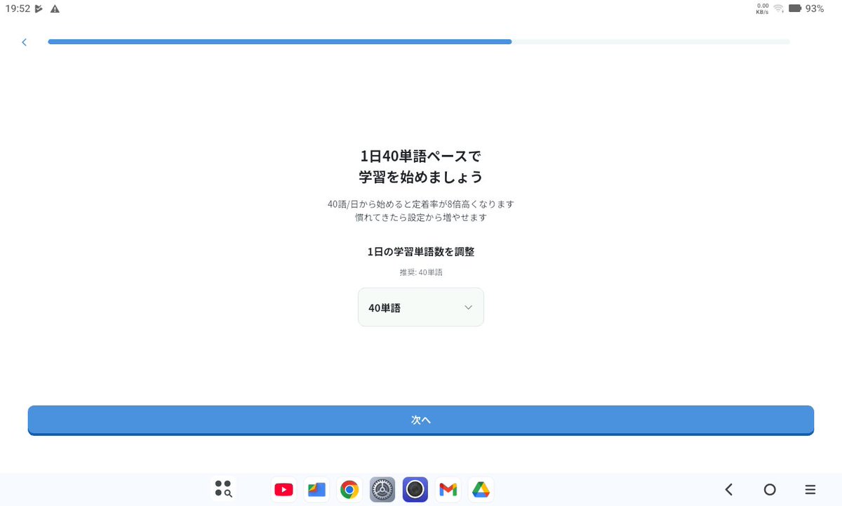
Task: Tap the home circle navigation button
Action: pyautogui.click(x=770, y=489)
